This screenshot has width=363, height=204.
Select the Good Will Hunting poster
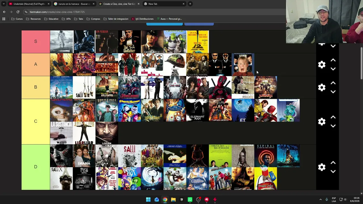(198, 65)
